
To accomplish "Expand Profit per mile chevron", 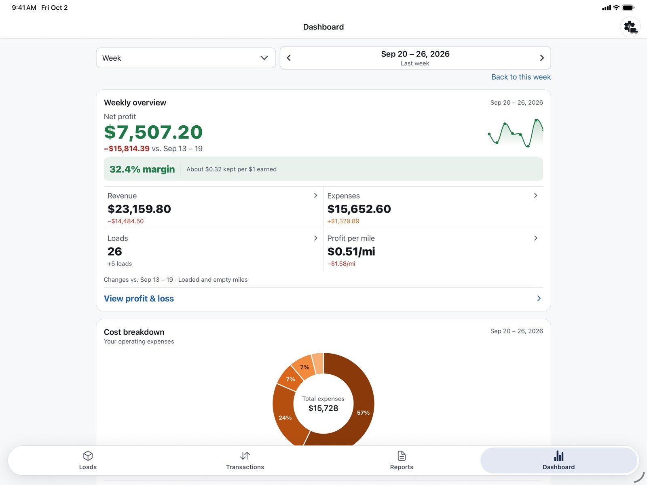I will (535, 238).
